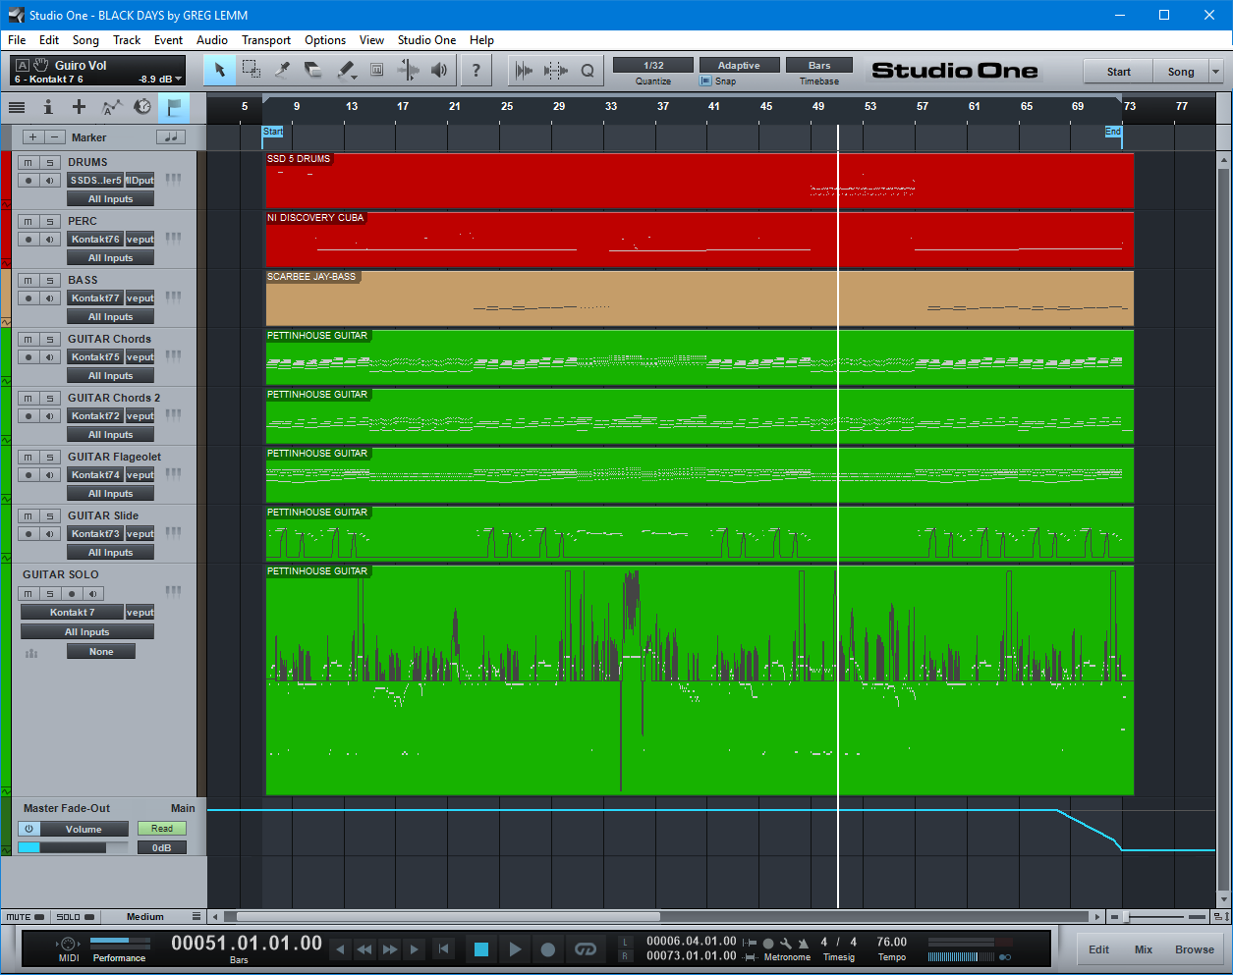Toggle global MUTE at bottom left
The height and width of the screenshot is (975, 1233).
tap(26, 917)
